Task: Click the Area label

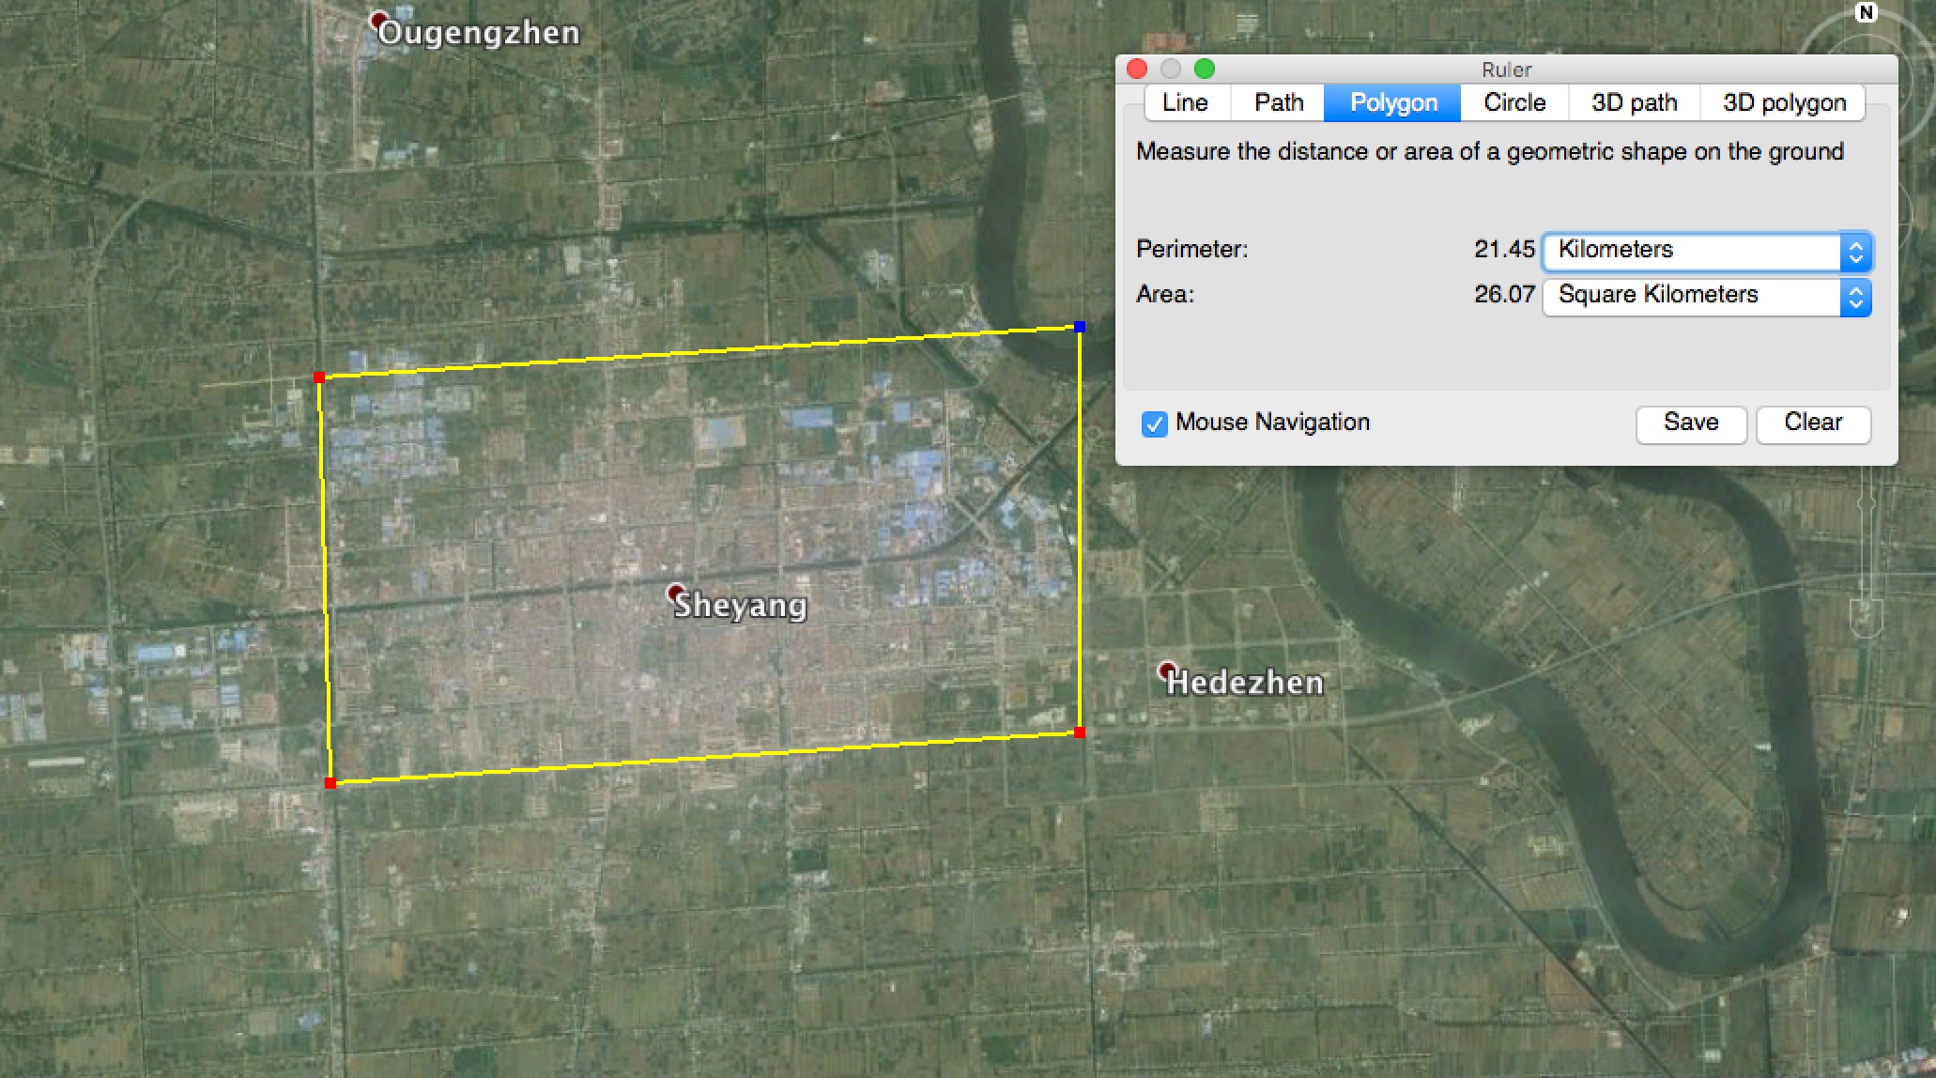Action: tap(1165, 294)
